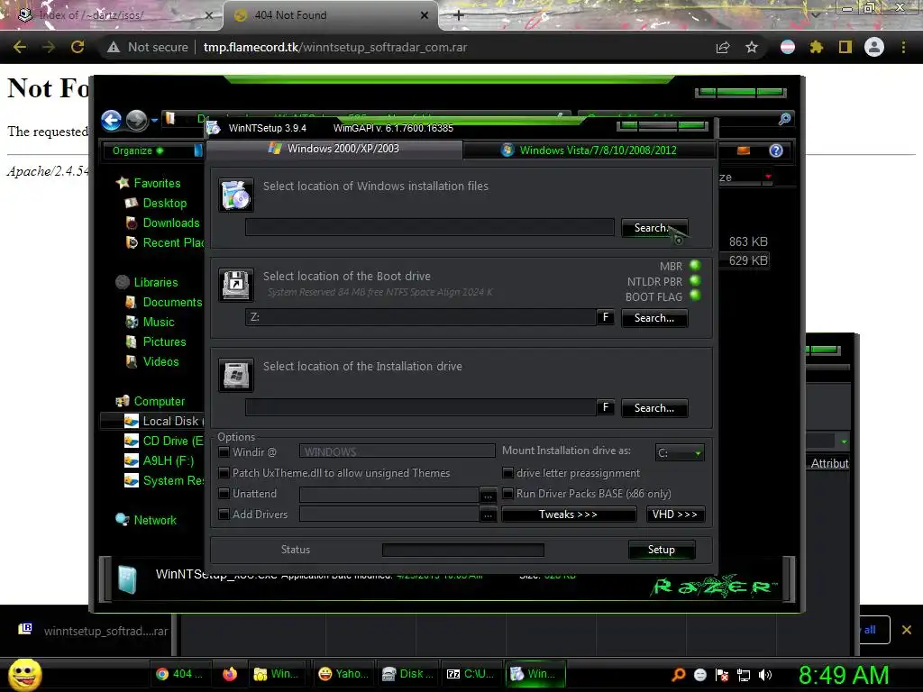Open Chrome side panel icon
923x692 pixels.
(x=845, y=47)
